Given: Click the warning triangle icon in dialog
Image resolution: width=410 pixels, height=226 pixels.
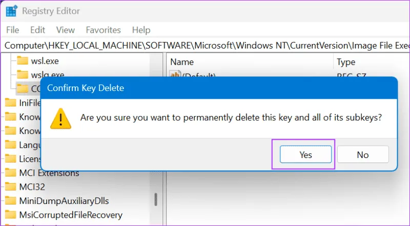Looking at the screenshot, I should tap(61, 118).
